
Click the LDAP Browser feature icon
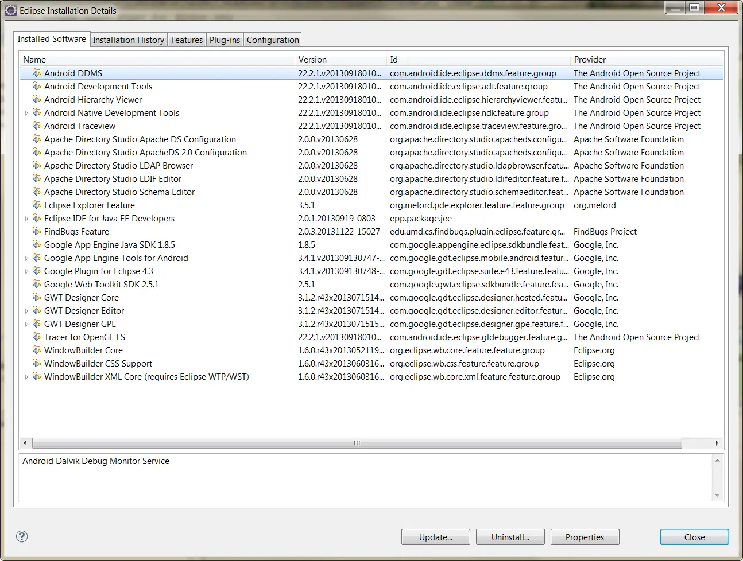[x=37, y=165]
